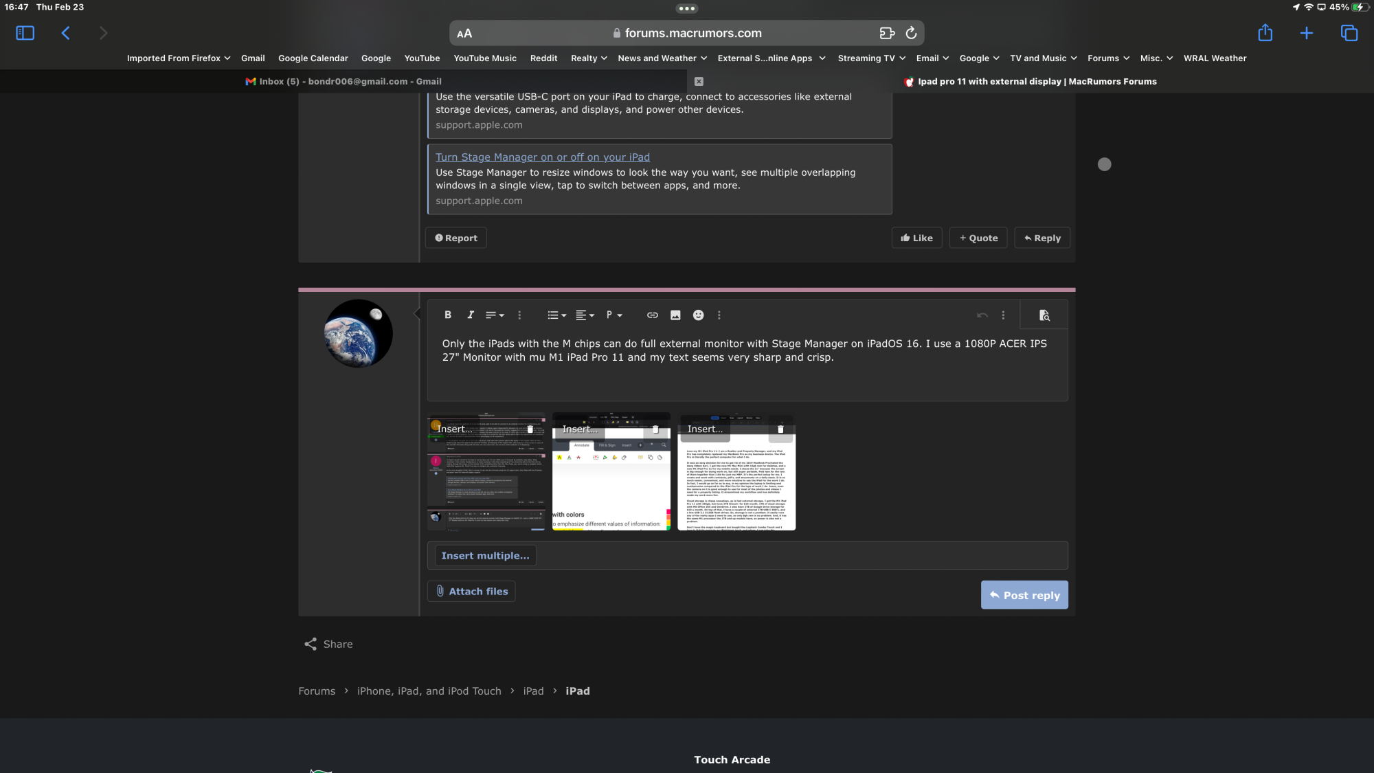This screenshot has width=1374, height=773.
Task: Click the third attachment thumbnail
Action: click(736, 481)
